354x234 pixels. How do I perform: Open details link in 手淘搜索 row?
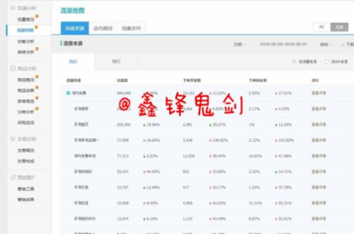[319, 109]
